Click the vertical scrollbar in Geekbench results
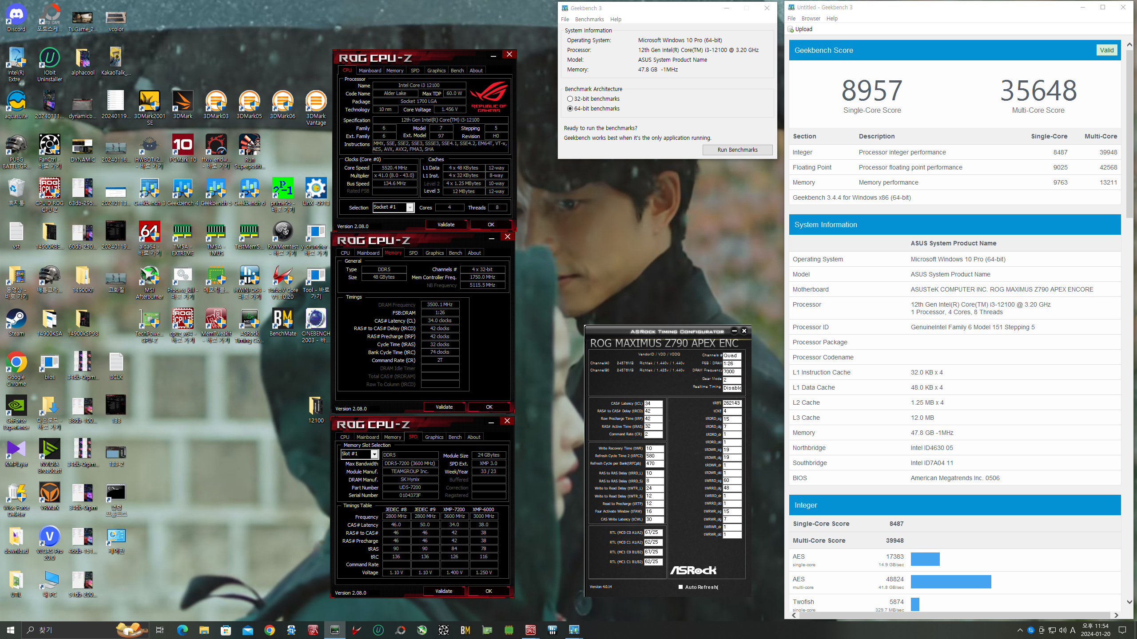 click(1129, 133)
